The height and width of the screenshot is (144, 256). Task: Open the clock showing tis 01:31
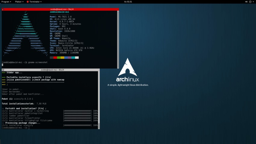128,2
